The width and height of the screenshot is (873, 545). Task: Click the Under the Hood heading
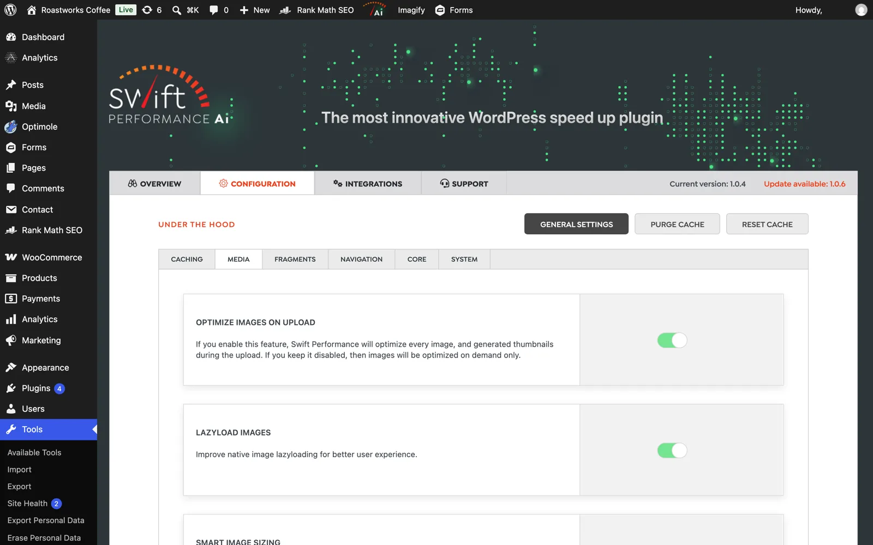pyautogui.click(x=196, y=225)
